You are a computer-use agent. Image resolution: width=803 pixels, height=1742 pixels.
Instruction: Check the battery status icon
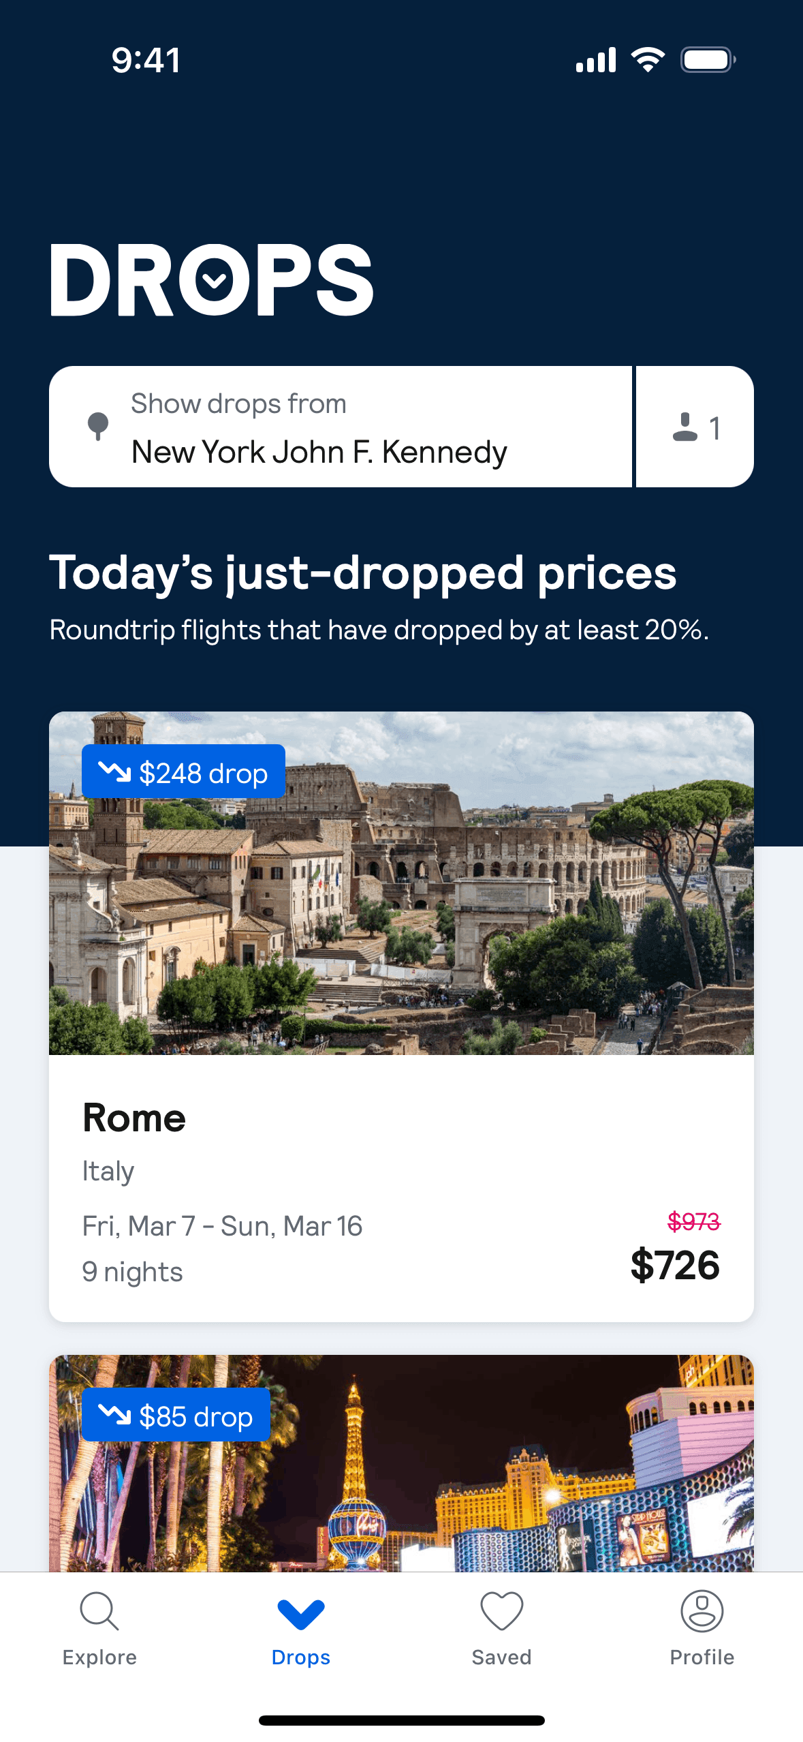(708, 60)
